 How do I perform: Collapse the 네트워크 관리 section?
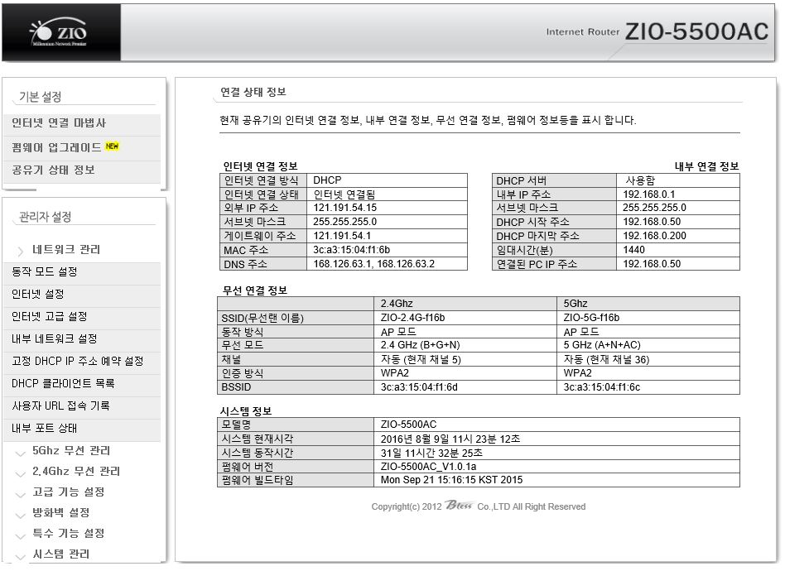pyautogui.click(x=65, y=250)
